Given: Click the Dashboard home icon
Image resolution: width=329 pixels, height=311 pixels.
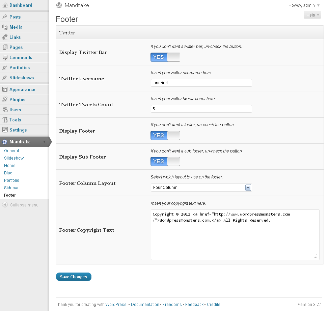Looking at the screenshot, I should click(x=5, y=5).
